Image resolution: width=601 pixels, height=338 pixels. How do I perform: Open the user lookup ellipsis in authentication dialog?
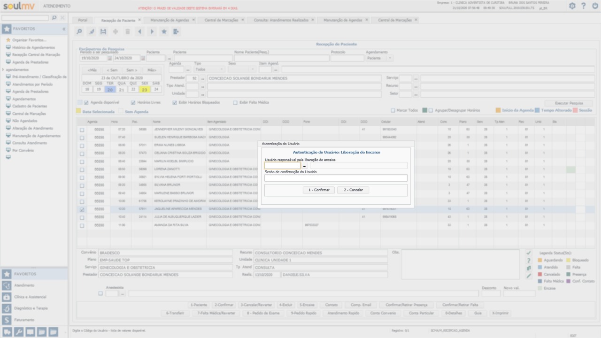[x=305, y=166]
